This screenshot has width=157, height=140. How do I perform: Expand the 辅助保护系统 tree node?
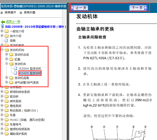[x=2, y=134]
